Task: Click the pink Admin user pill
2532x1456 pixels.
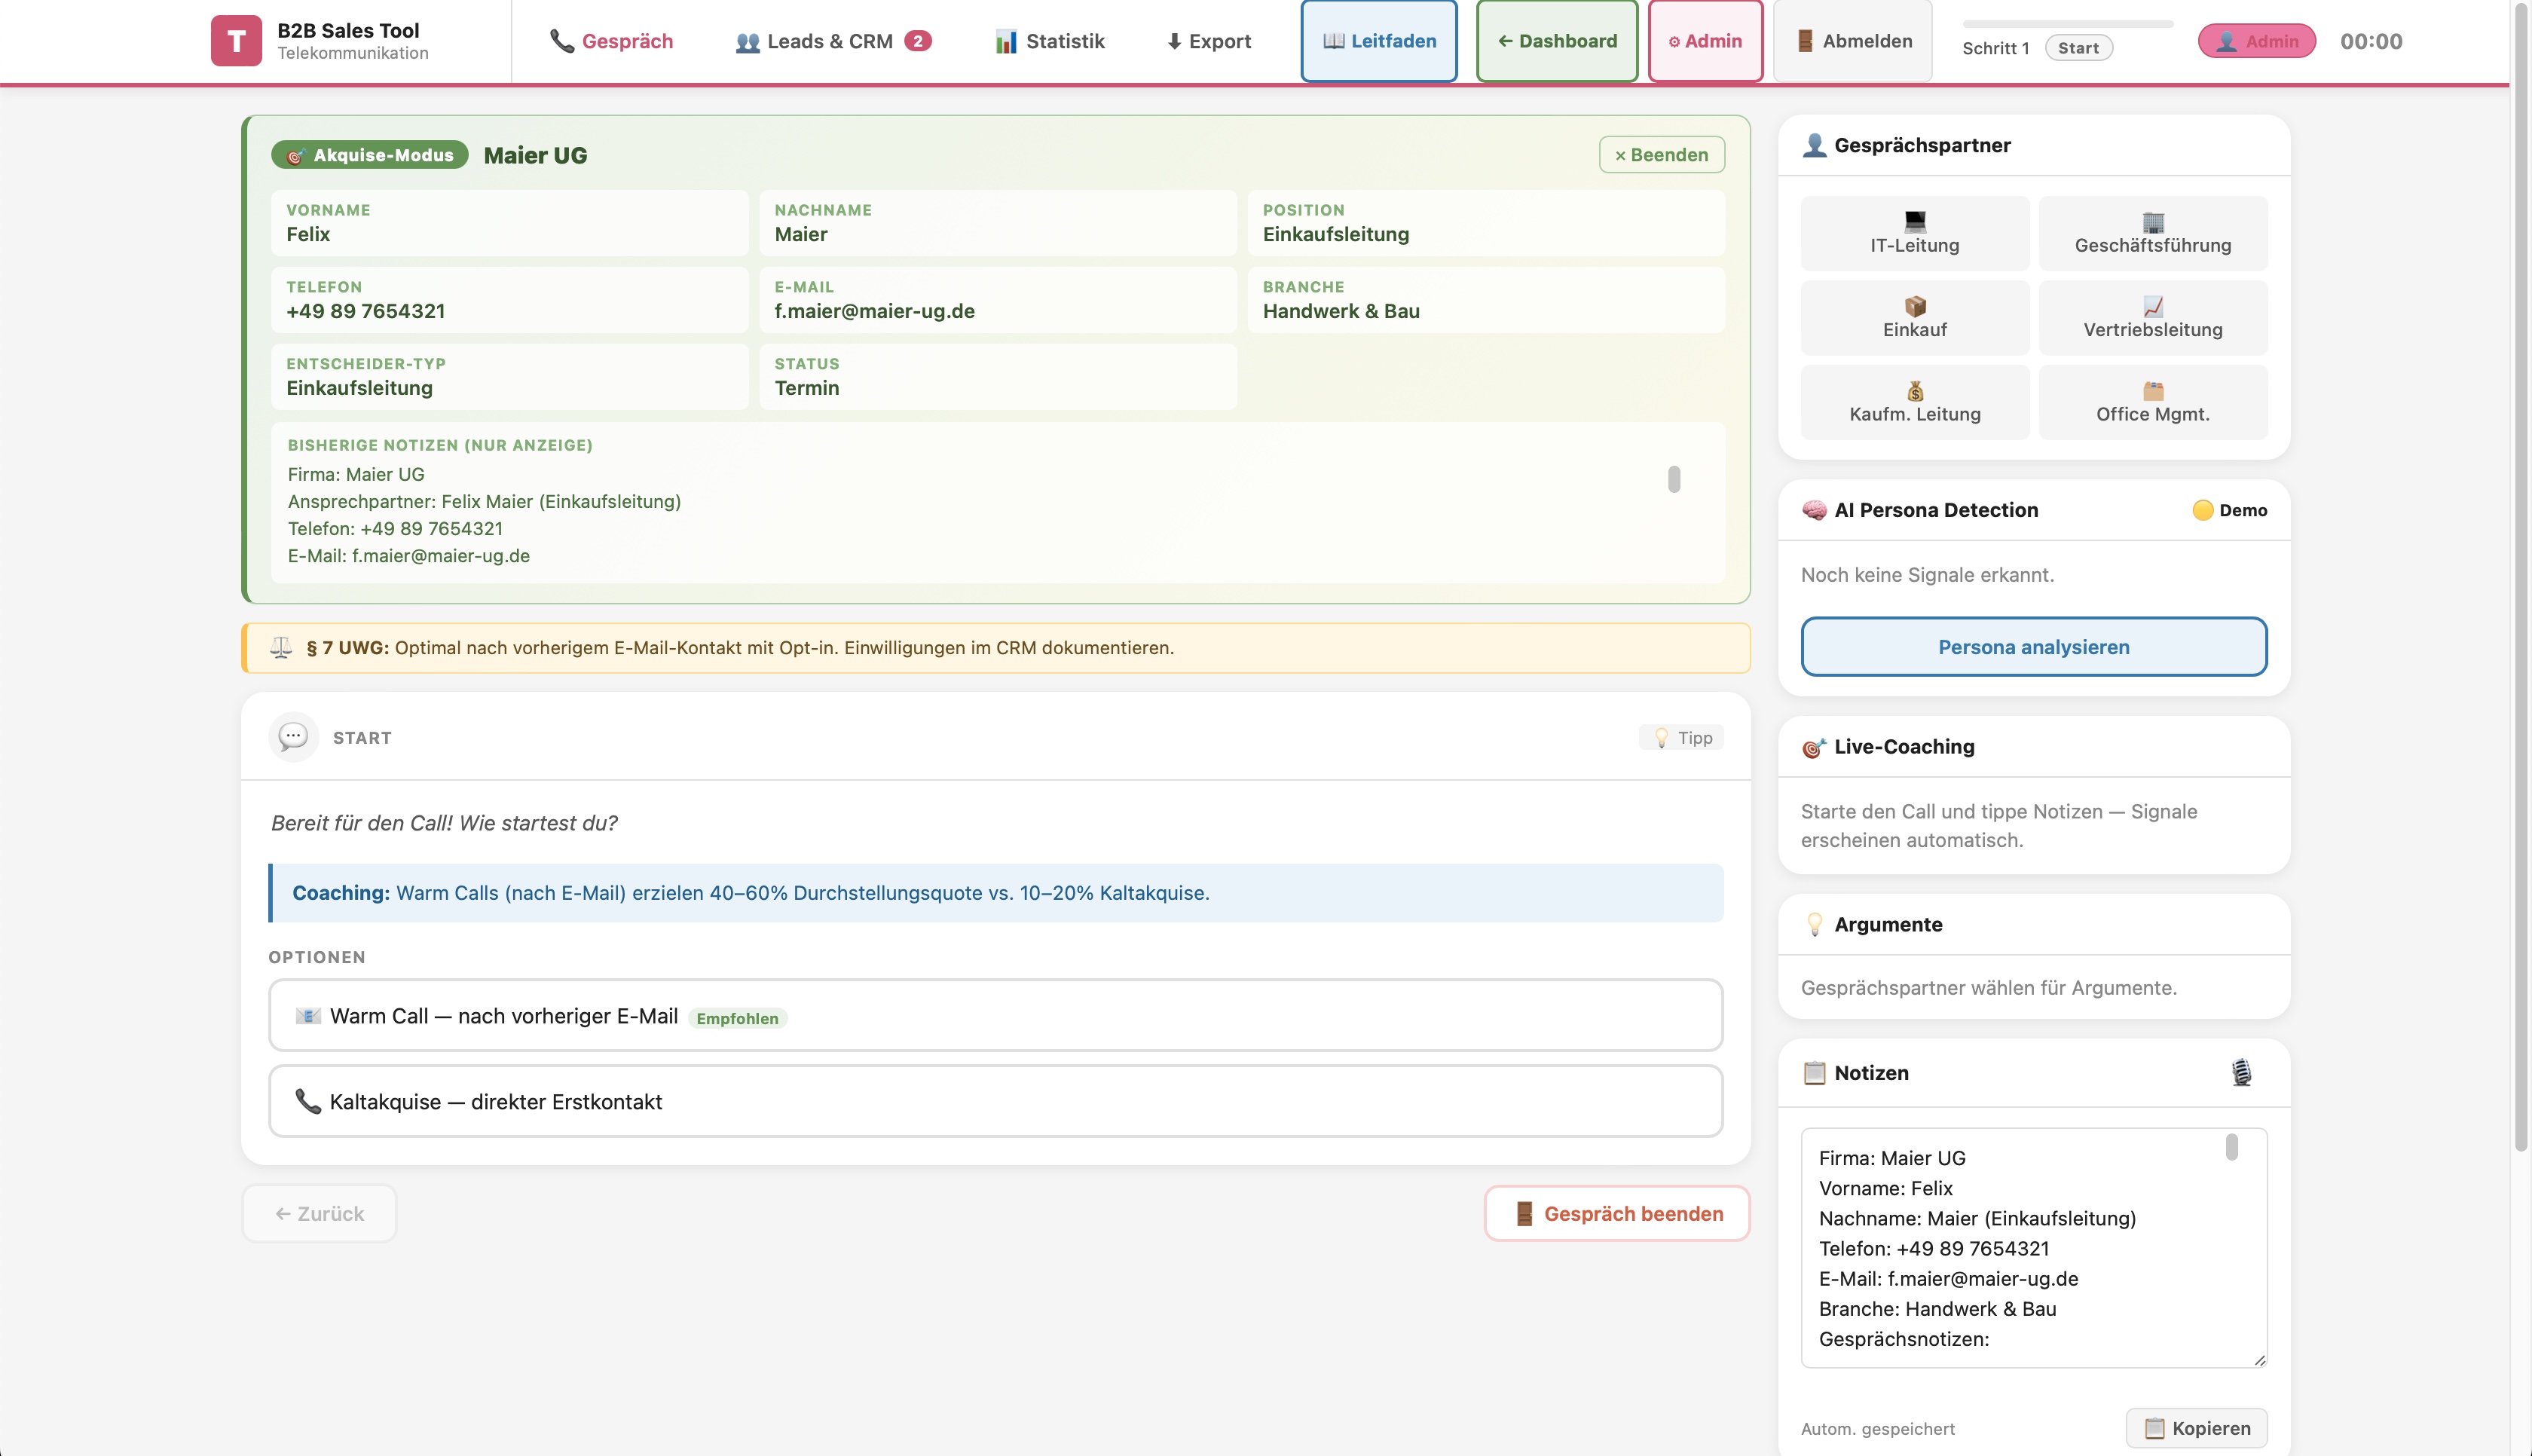Action: pos(2256,41)
